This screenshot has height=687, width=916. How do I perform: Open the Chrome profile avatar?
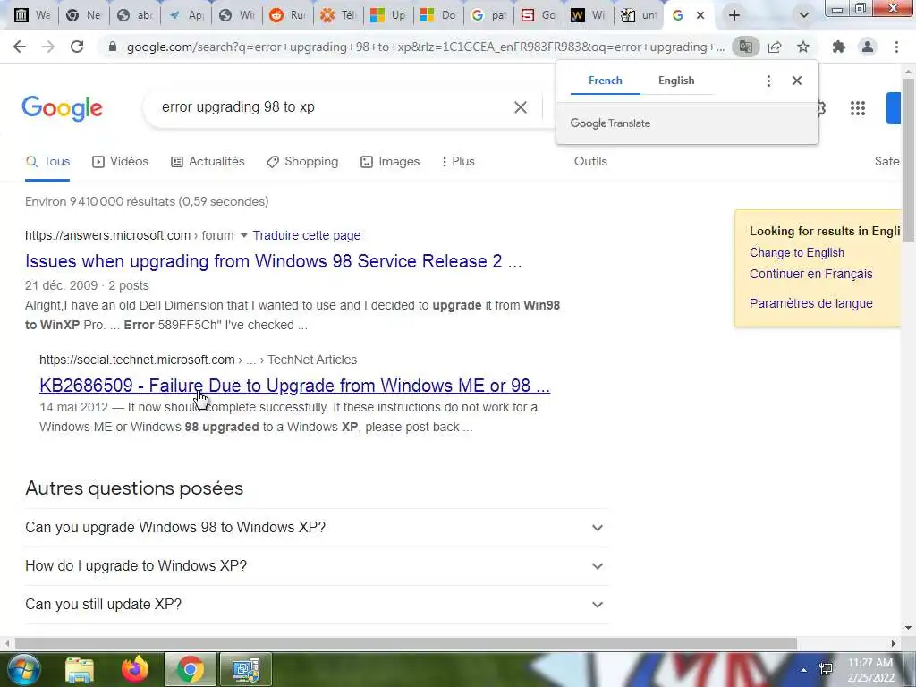click(868, 47)
